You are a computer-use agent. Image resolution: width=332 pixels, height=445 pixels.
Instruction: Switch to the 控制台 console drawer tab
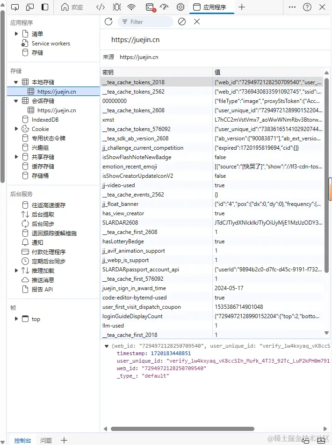[x=22, y=440]
